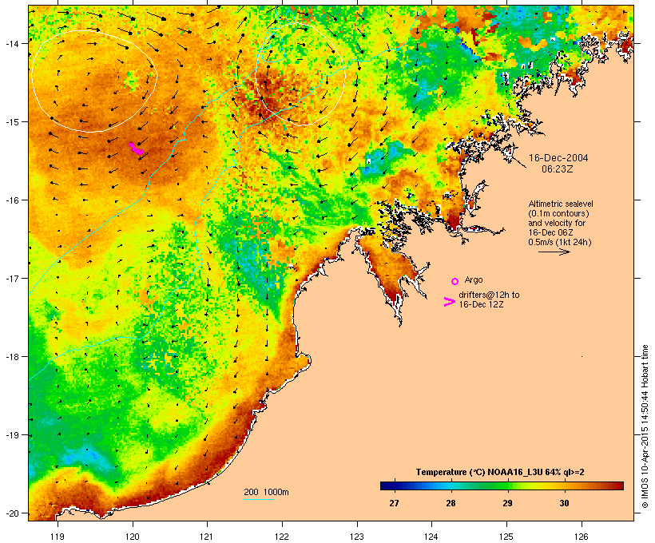
Task: Click the '16-Dec 12Z' drifter legend text
Action: 481,304
